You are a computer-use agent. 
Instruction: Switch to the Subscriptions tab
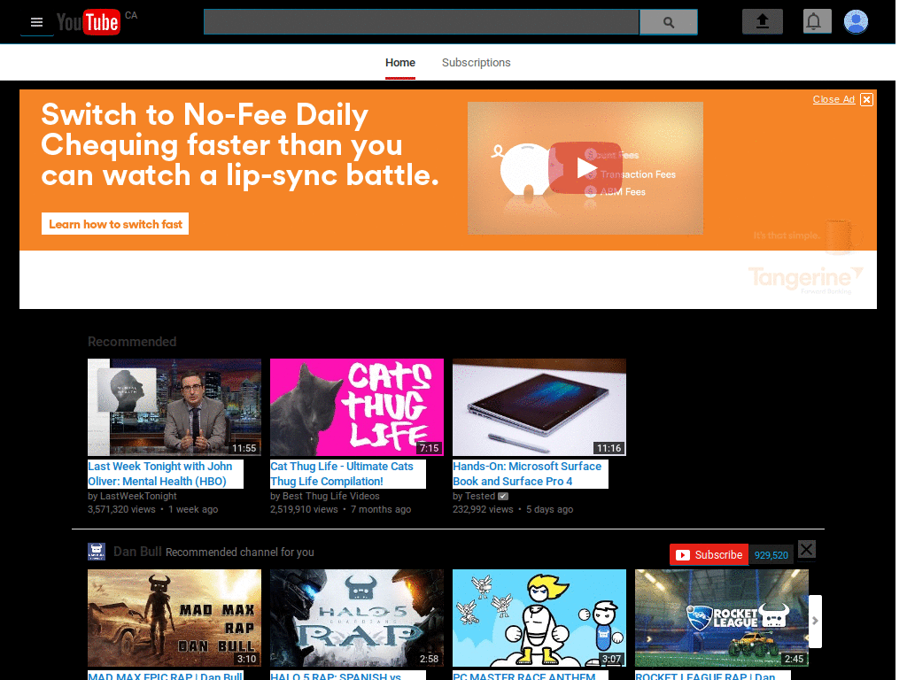click(x=476, y=63)
